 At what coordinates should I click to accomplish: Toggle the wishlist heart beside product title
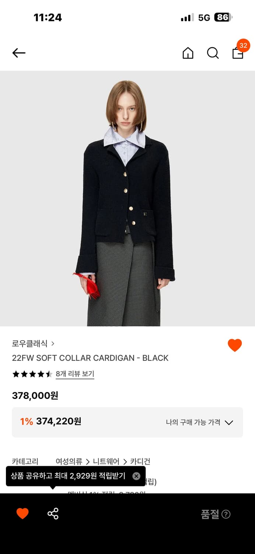pos(235,345)
